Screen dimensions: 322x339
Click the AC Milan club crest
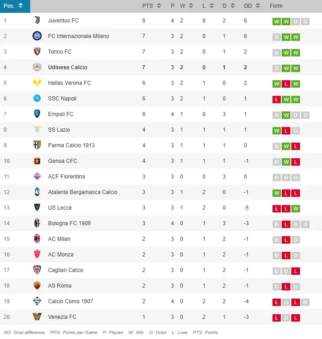pos(37,239)
